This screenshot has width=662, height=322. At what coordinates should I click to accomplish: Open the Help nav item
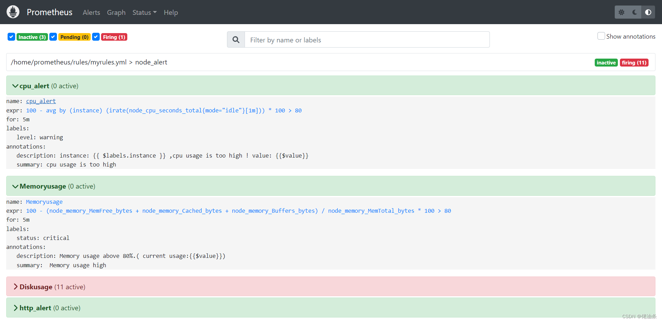pos(171,12)
